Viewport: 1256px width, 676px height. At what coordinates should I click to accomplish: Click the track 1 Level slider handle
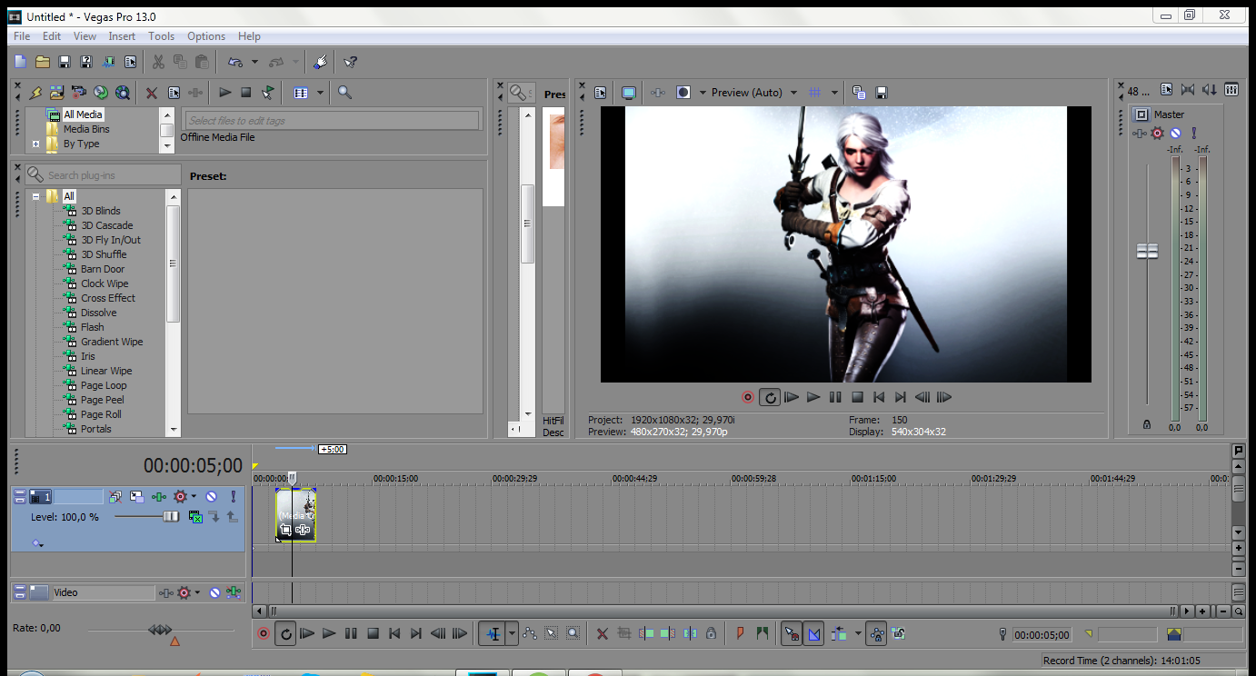point(171,516)
